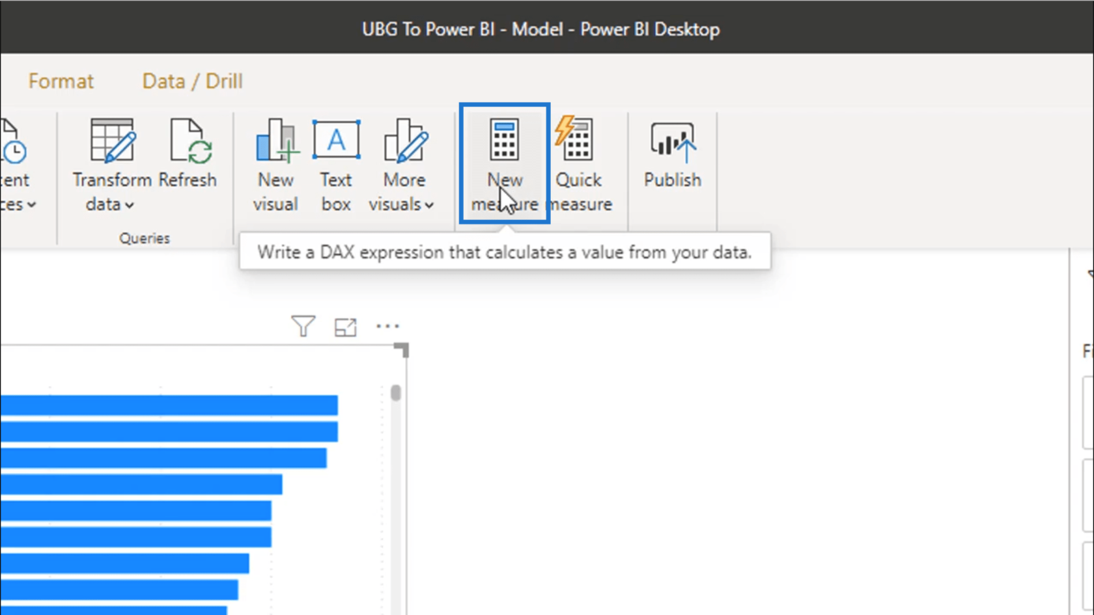This screenshot has height=615, width=1094.
Task: Open the Format ribbon tab
Action: point(61,81)
